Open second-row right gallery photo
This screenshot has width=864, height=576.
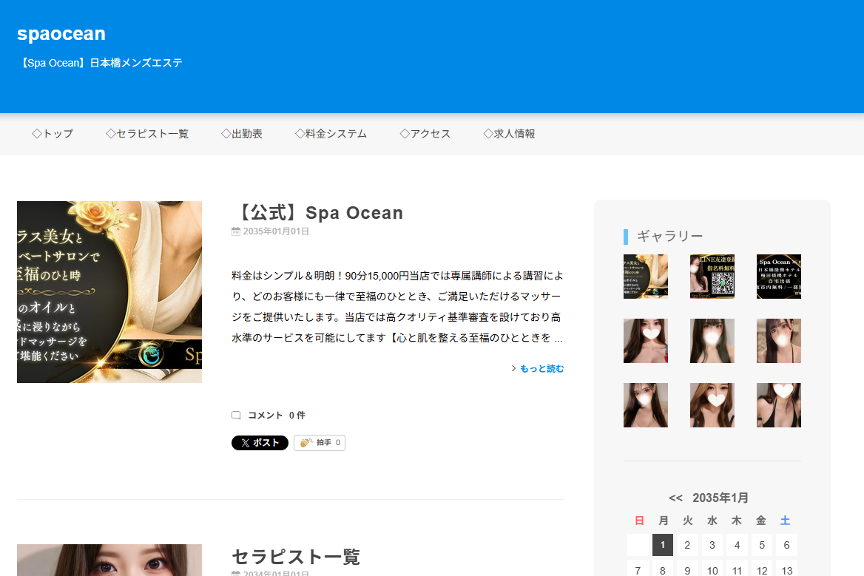coord(779,341)
